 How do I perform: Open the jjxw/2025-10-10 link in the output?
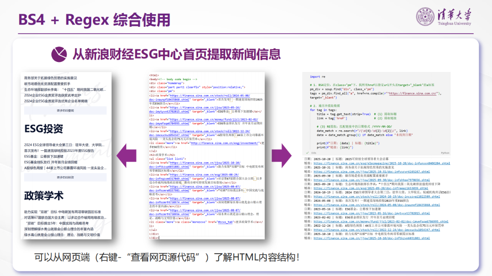click(372, 238)
